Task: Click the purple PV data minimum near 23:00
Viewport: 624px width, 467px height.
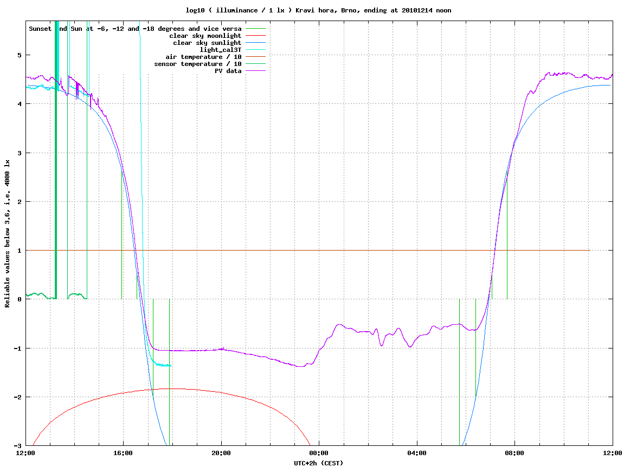Action: 300,366
